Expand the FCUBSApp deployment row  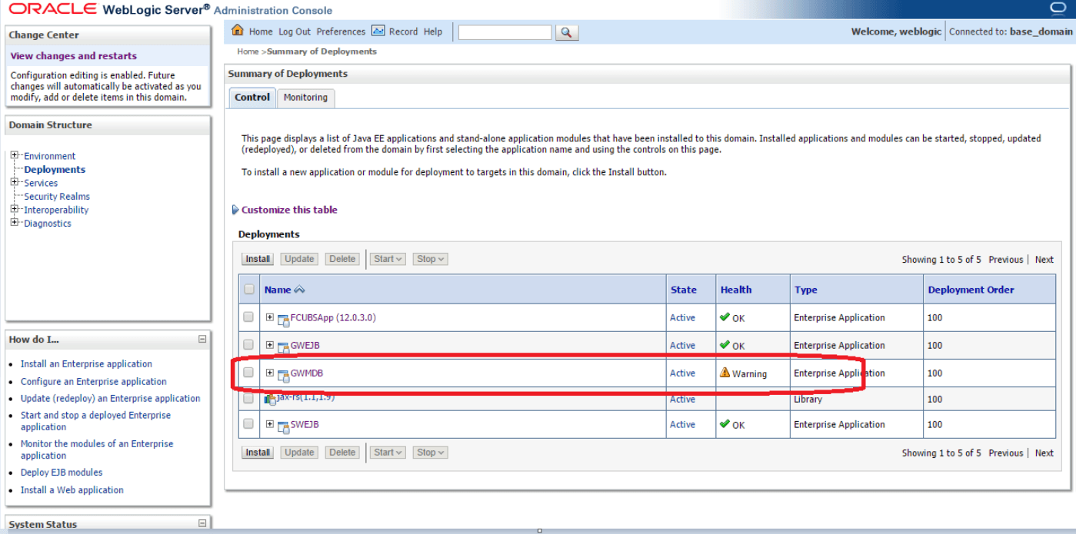point(270,317)
